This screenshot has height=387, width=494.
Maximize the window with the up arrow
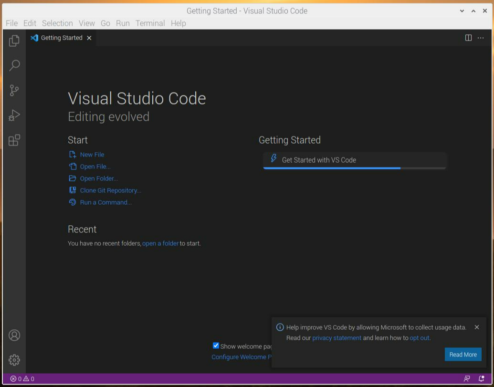pos(473,10)
